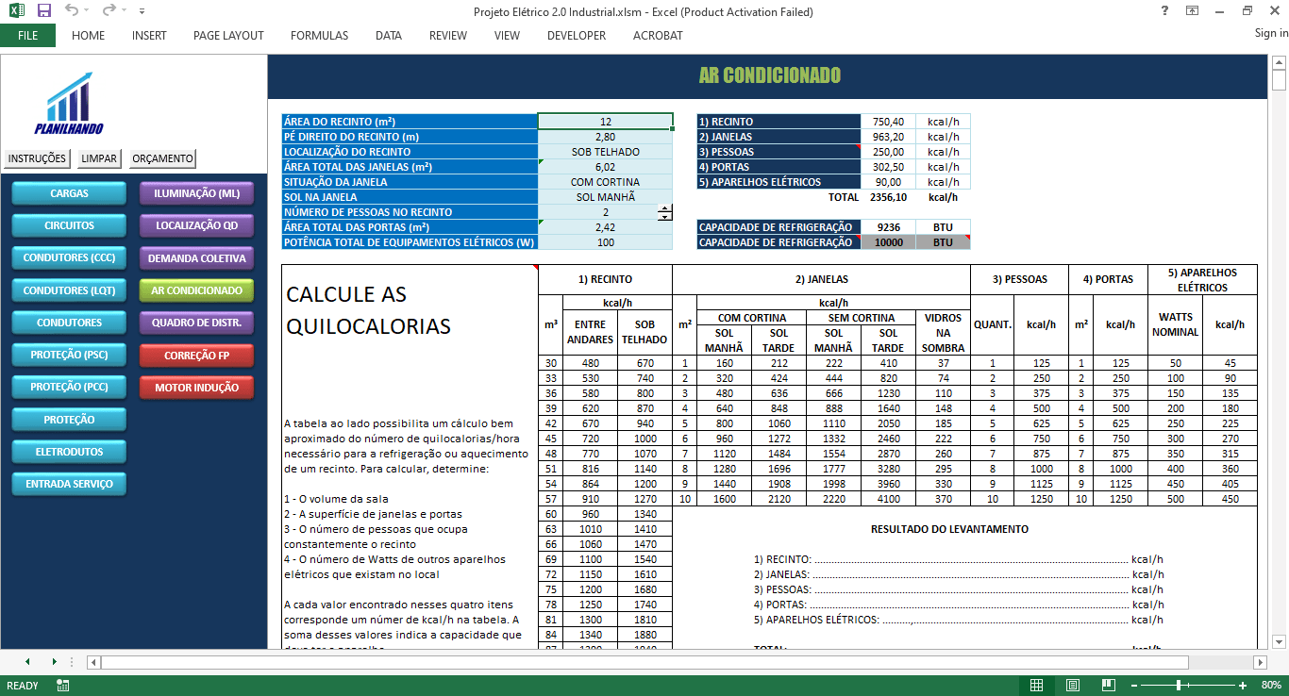
Task: Click the Undo arrow icon
Action: (72, 11)
